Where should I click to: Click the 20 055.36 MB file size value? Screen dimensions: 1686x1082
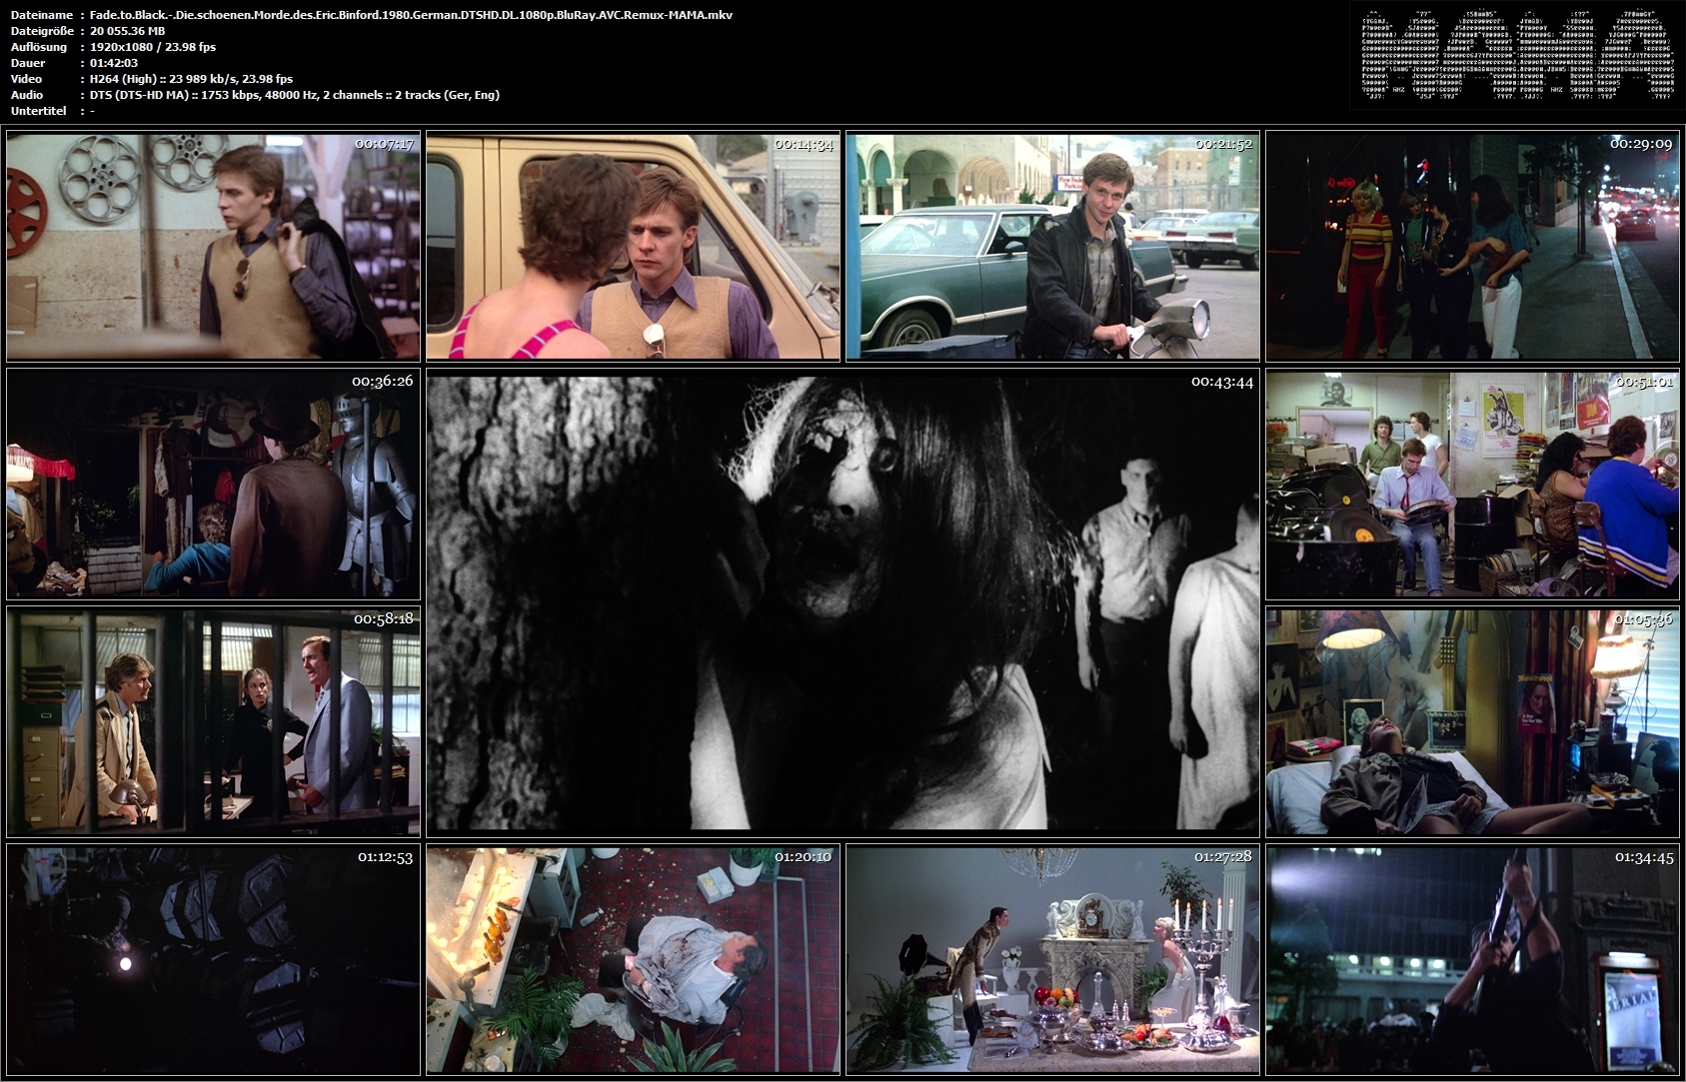128,31
